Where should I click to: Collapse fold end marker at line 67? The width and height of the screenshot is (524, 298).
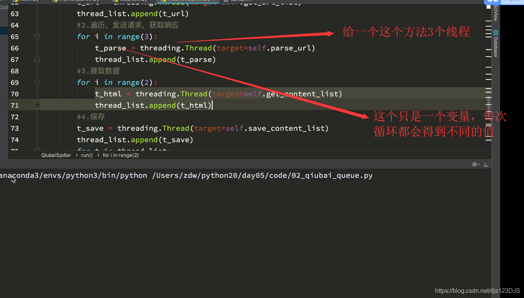37,60
